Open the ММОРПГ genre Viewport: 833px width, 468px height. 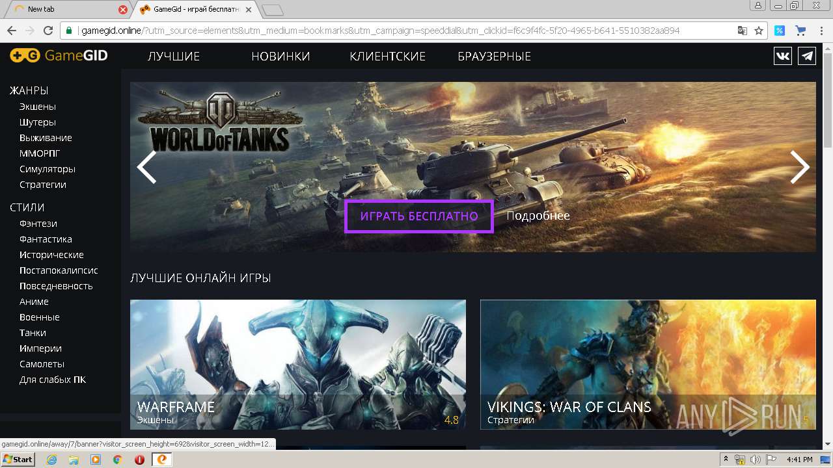coord(40,153)
